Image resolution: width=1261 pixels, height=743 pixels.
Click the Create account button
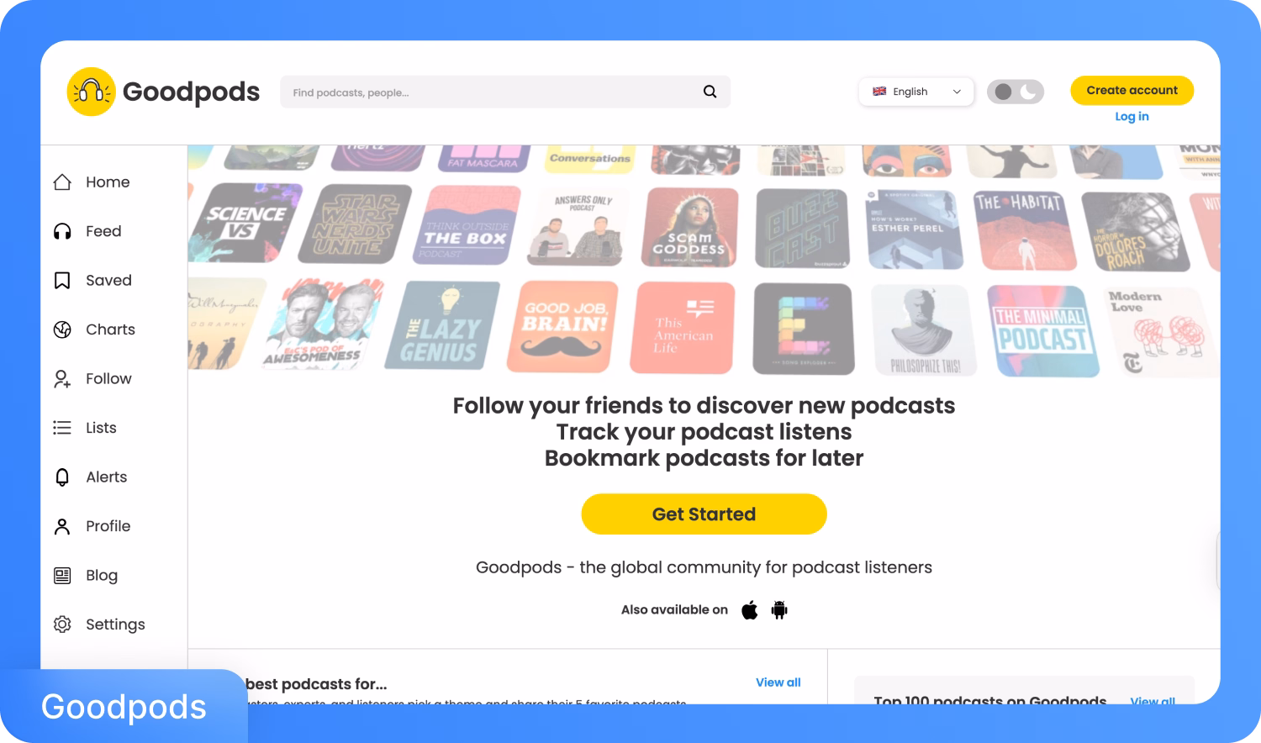[1132, 90]
